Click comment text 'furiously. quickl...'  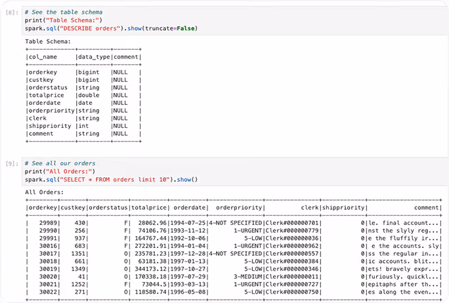point(404,277)
